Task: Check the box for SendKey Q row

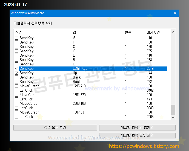Action: click(x=16, y=47)
